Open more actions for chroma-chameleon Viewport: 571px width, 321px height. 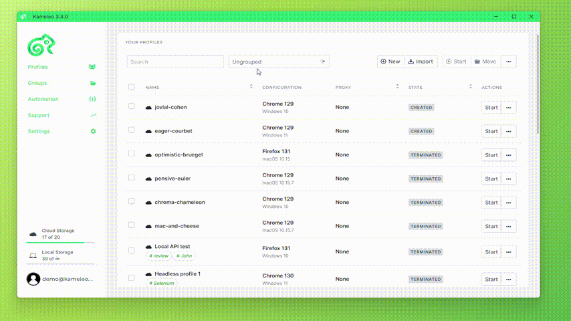pos(509,202)
